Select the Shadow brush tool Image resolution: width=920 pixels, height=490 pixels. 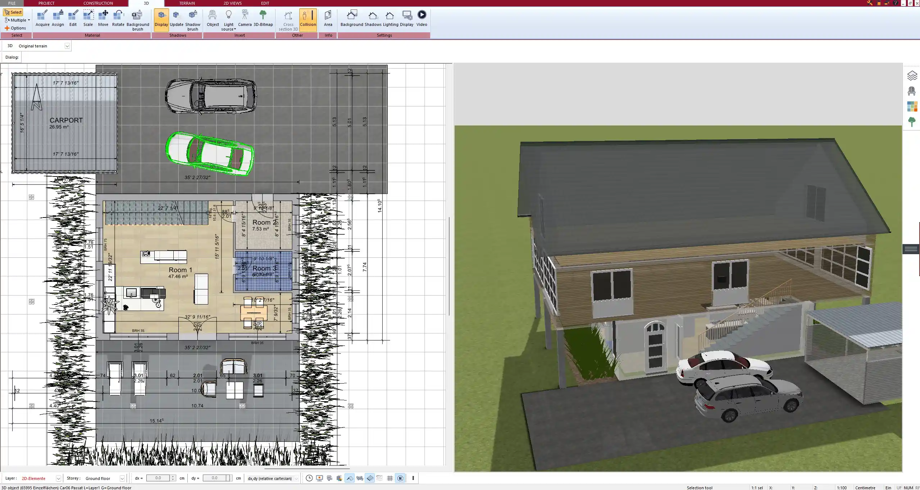click(x=193, y=20)
